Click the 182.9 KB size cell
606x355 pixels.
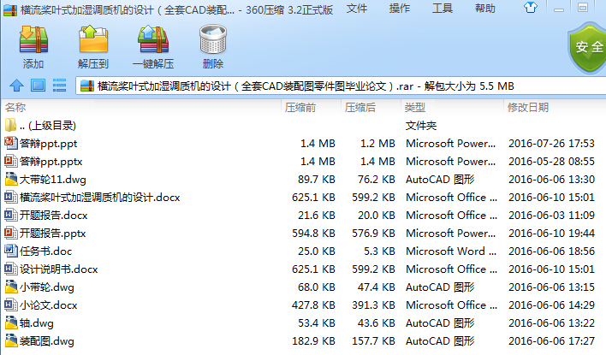(x=313, y=341)
